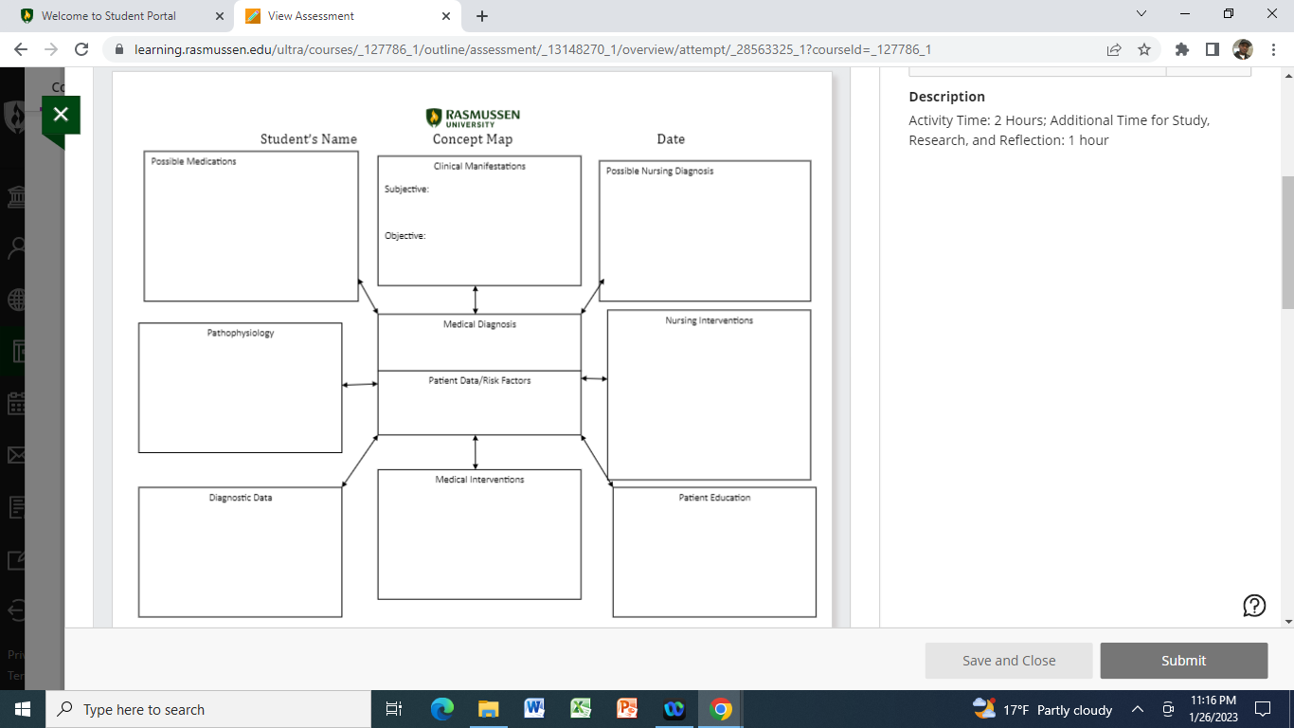Switch to Welcome to Student Portal tab
The width and height of the screenshot is (1294, 728).
click(122, 16)
